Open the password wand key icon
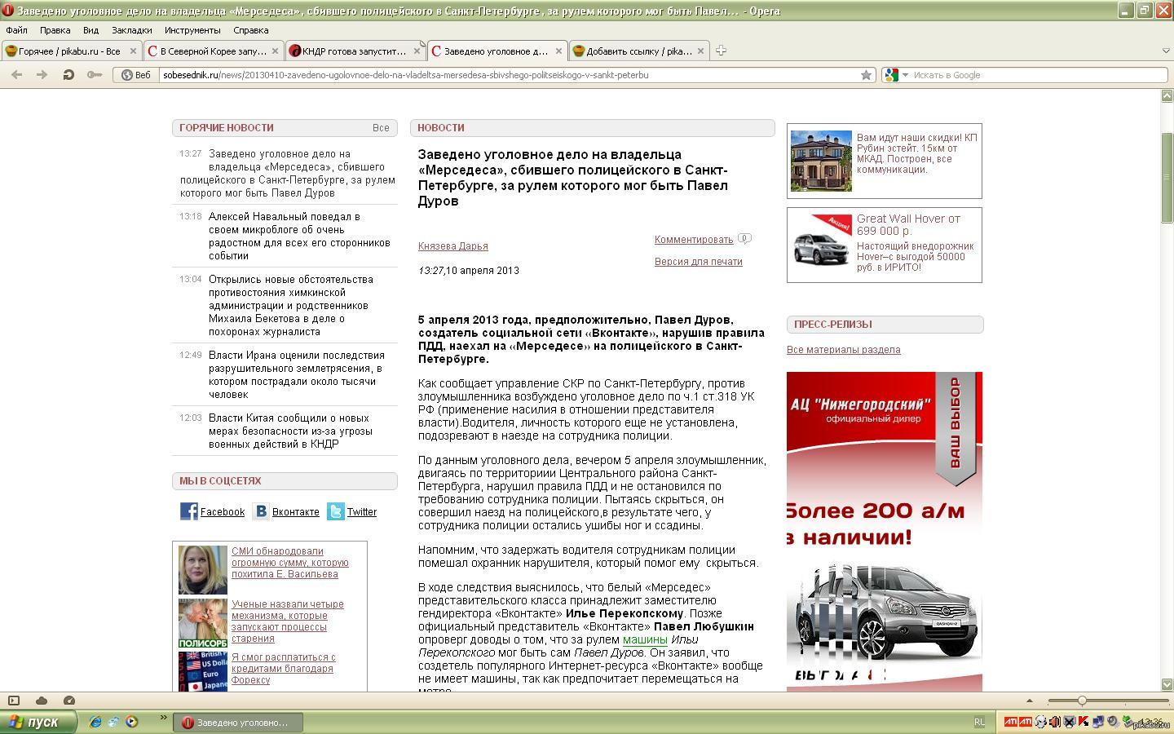Image resolution: width=1174 pixels, height=734 pixels. (x=95, y=75)
